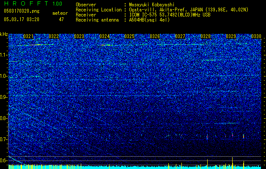This screenshot has width=266, height=169.
Task: Click the 0324 time marker
Action: pyautogui.click(x=104, y=36)
